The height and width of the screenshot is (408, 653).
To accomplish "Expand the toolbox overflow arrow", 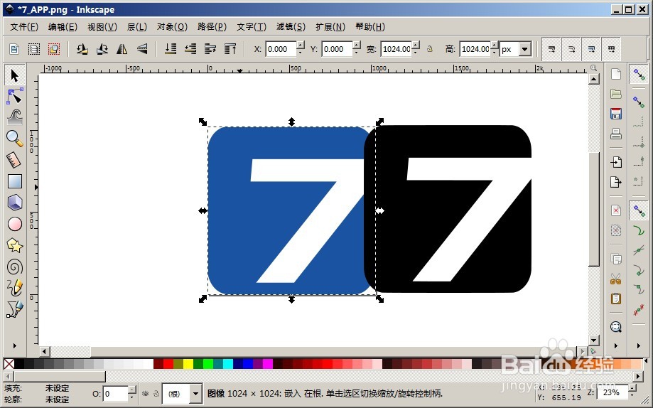I will (15, 345).
